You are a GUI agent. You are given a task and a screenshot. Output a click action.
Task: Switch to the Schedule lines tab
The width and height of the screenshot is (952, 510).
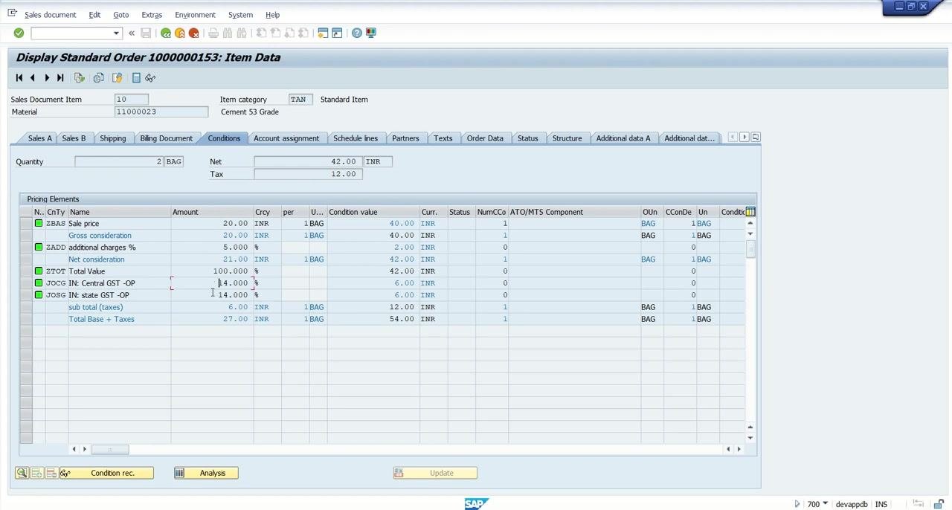click(x=356, y=138)
